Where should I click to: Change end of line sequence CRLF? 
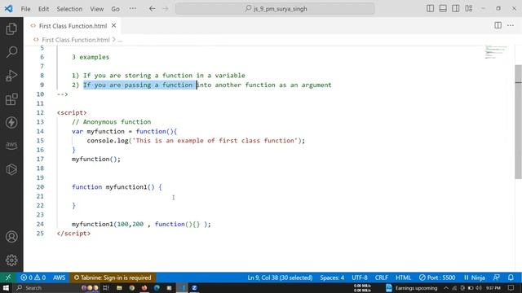coord(382,278)
